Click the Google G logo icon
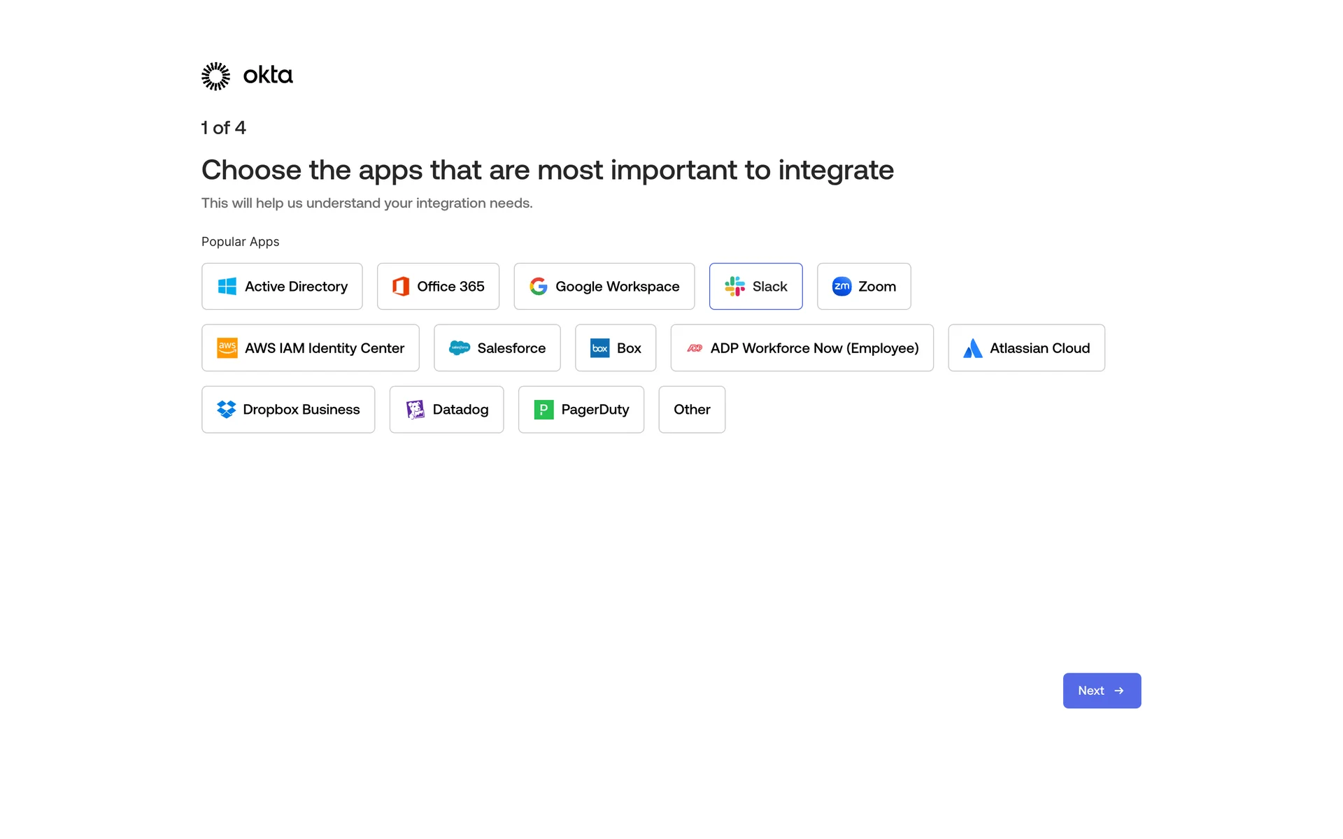Screen dimensions: 1343x839 [538, 287]
